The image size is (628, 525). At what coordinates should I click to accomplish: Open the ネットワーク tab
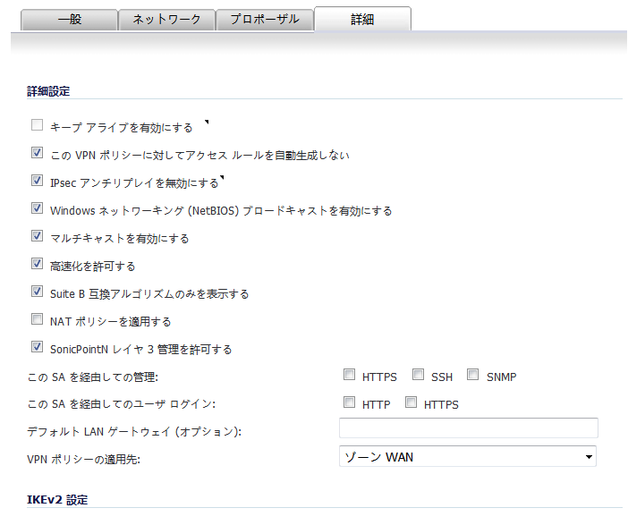(x=166, y=20)
